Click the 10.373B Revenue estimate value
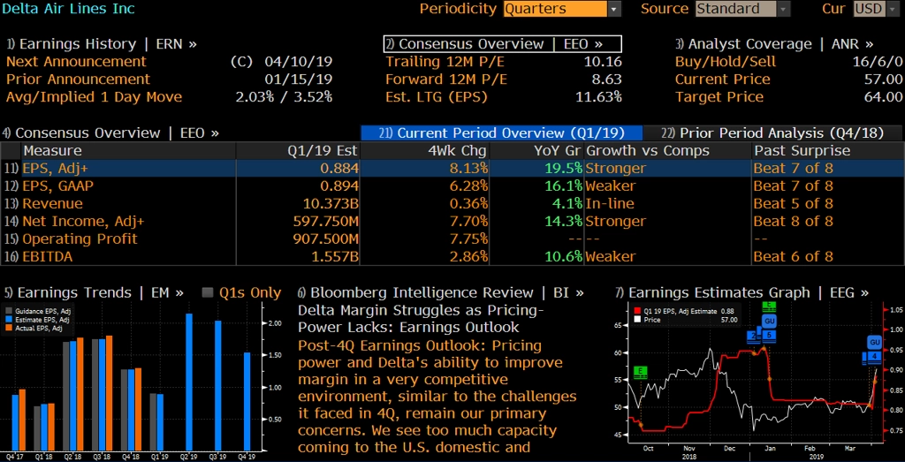905x462 pixels. (x=331, y=203)
